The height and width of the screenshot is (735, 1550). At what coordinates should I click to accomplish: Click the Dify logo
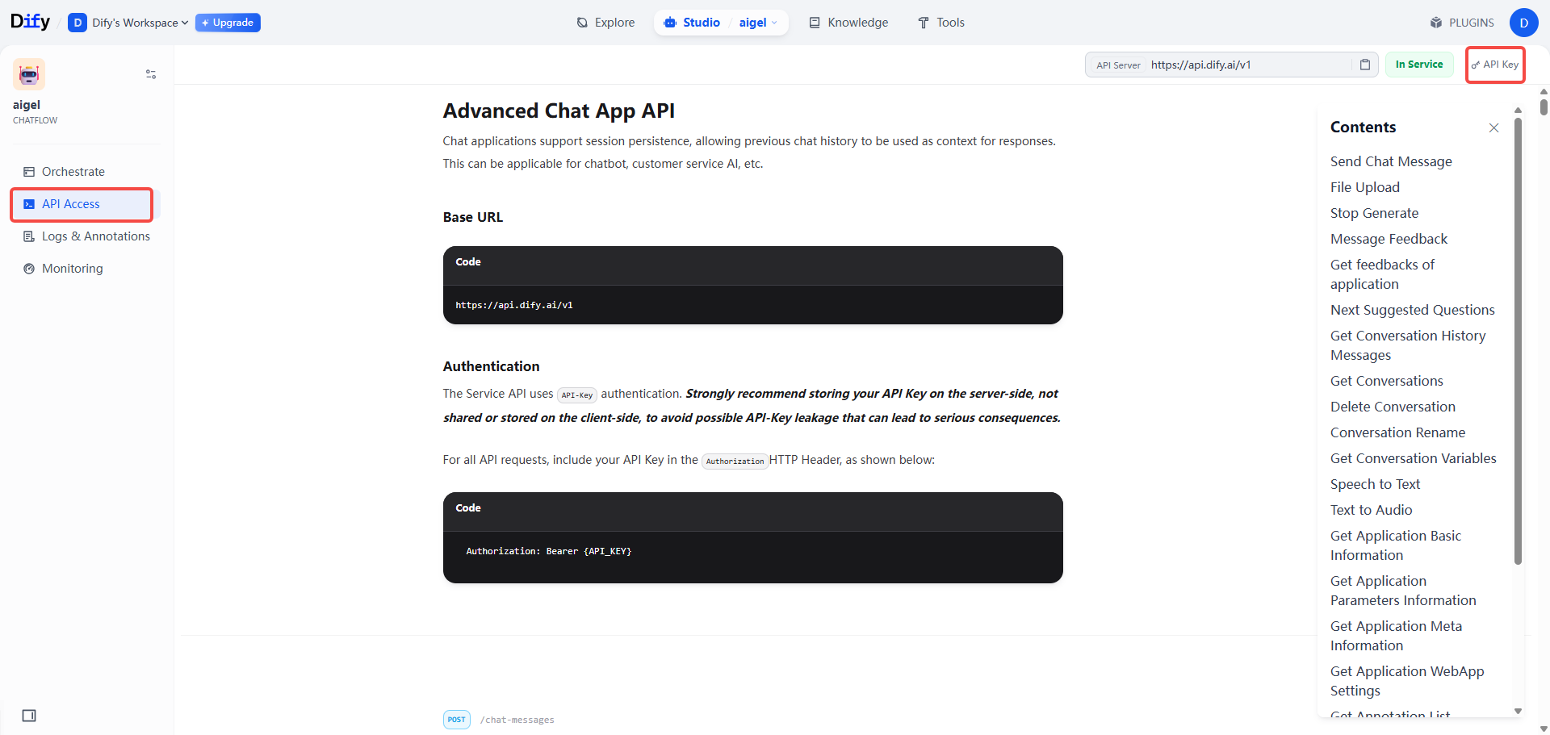tap(30, 22)
